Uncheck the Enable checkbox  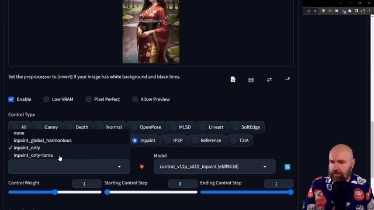click(x=11, y=99)
